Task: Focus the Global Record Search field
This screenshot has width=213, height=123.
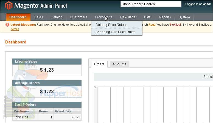Action: click(151, 4)
